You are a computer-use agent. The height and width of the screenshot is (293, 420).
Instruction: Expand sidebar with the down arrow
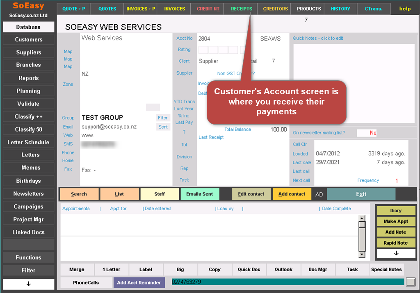tap(28, 284)
